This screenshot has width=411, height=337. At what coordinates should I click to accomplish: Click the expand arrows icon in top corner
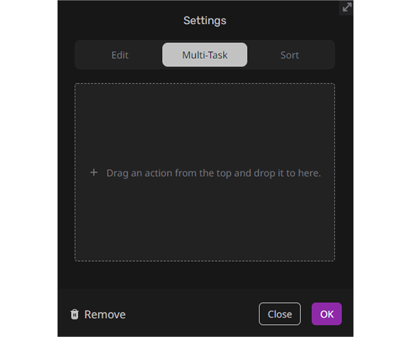point(347,7)
